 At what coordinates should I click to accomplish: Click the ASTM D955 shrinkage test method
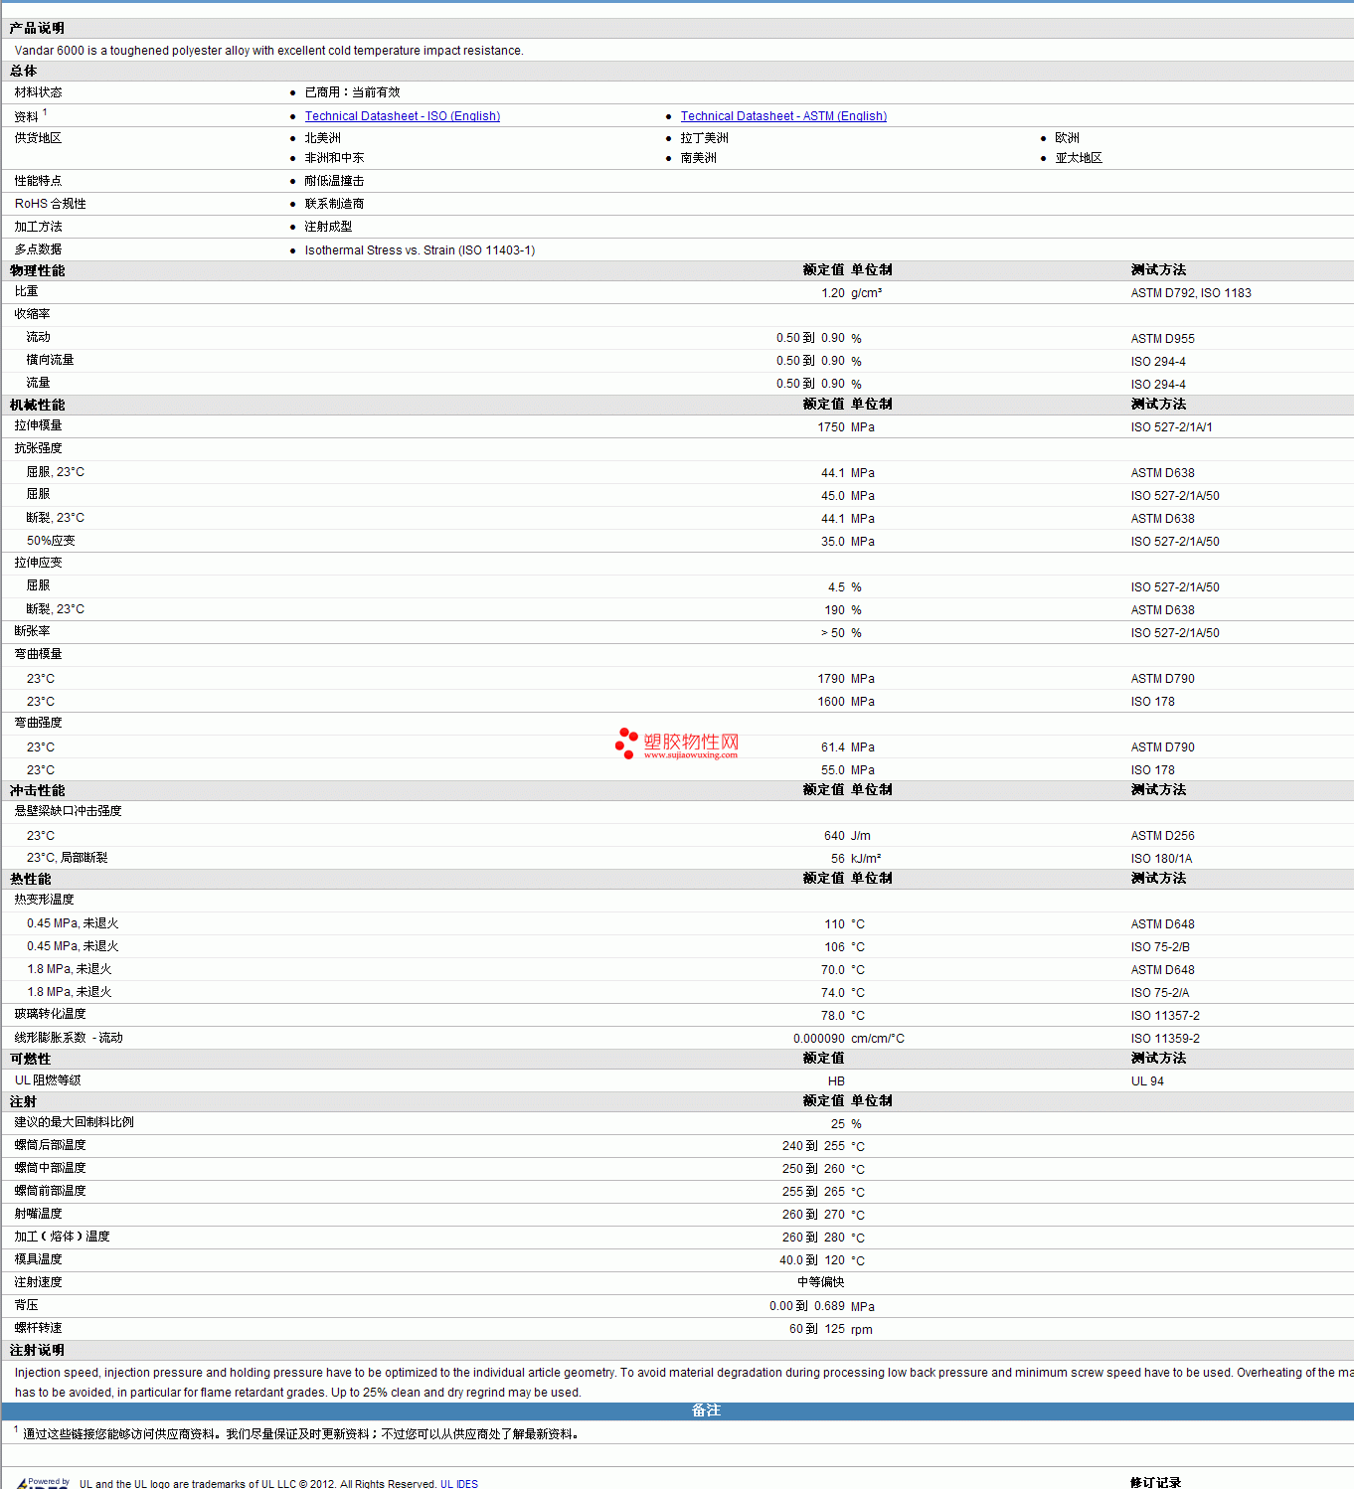click(1163, 339)
